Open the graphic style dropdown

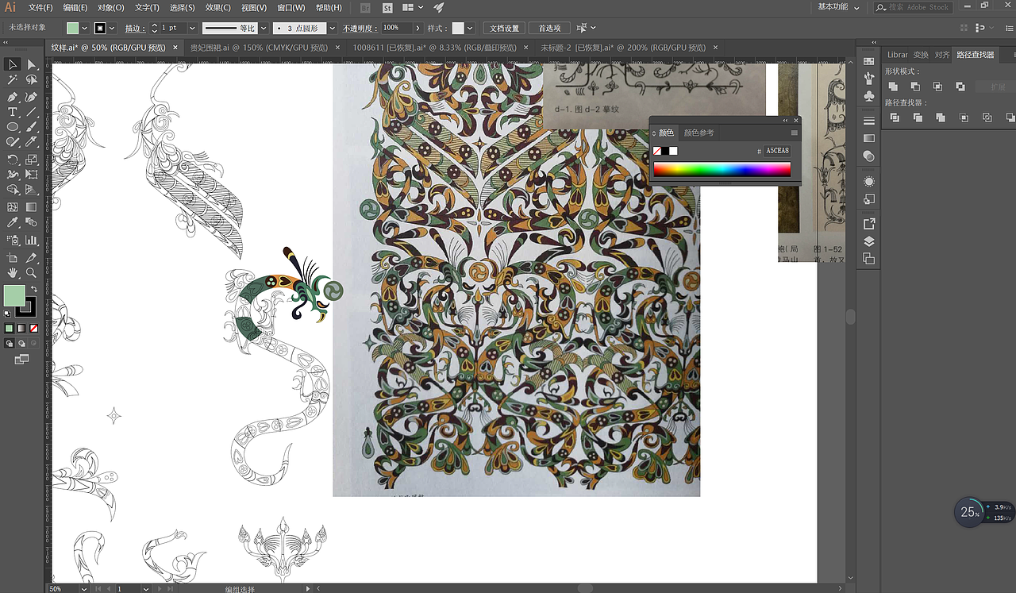click(470, 28)
